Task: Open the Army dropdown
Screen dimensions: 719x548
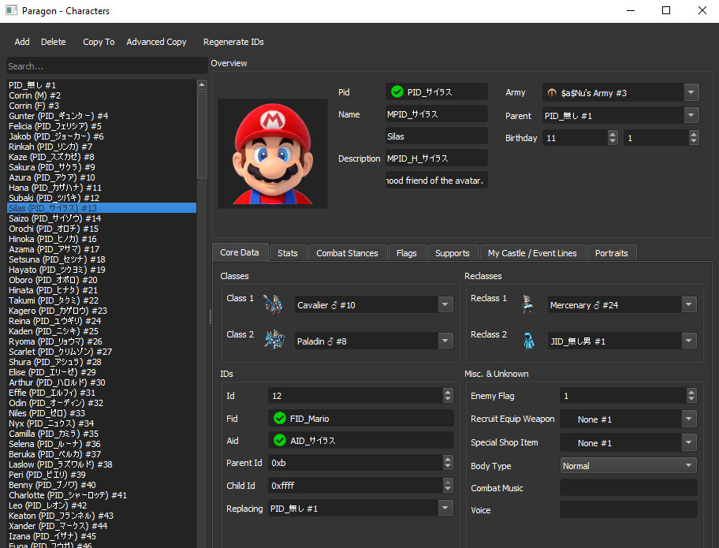Action: click(x=691, y=92)
